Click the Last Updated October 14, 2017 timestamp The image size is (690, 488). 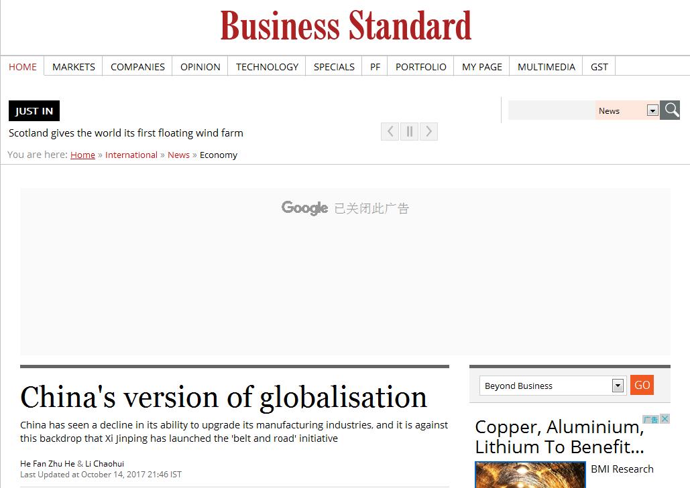click(101, 475)
